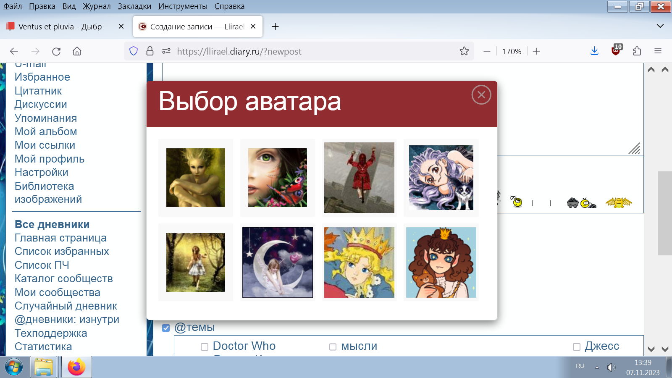
Task: Open the Правка menu
Action: tap(42, 6)
